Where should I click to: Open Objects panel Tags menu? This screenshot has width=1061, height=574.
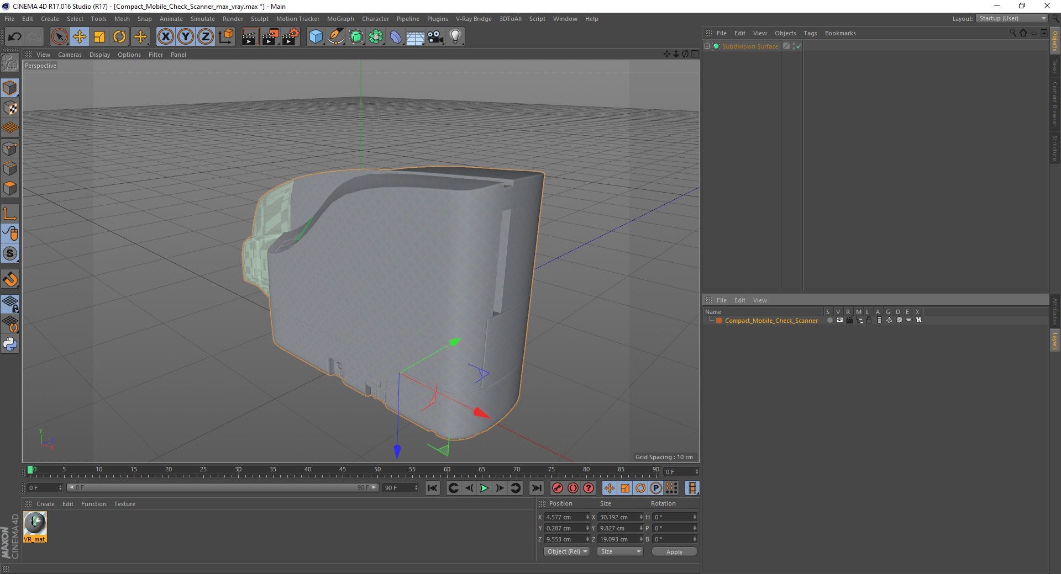click(x=810, y=33)
